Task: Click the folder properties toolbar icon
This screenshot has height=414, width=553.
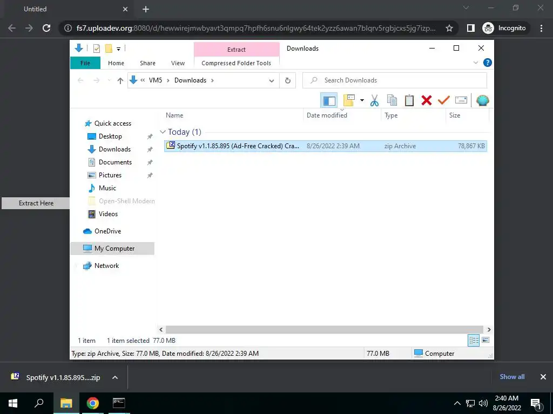Action: (x=349, y=100)
